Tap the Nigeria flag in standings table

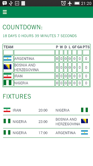click(7, 82)
